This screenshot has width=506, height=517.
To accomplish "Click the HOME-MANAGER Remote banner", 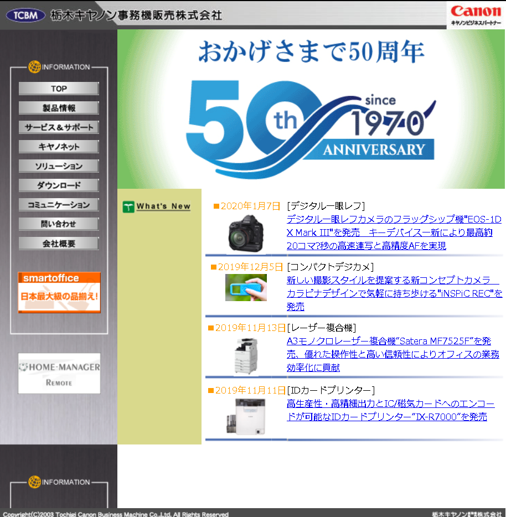I will click(59, 373).
